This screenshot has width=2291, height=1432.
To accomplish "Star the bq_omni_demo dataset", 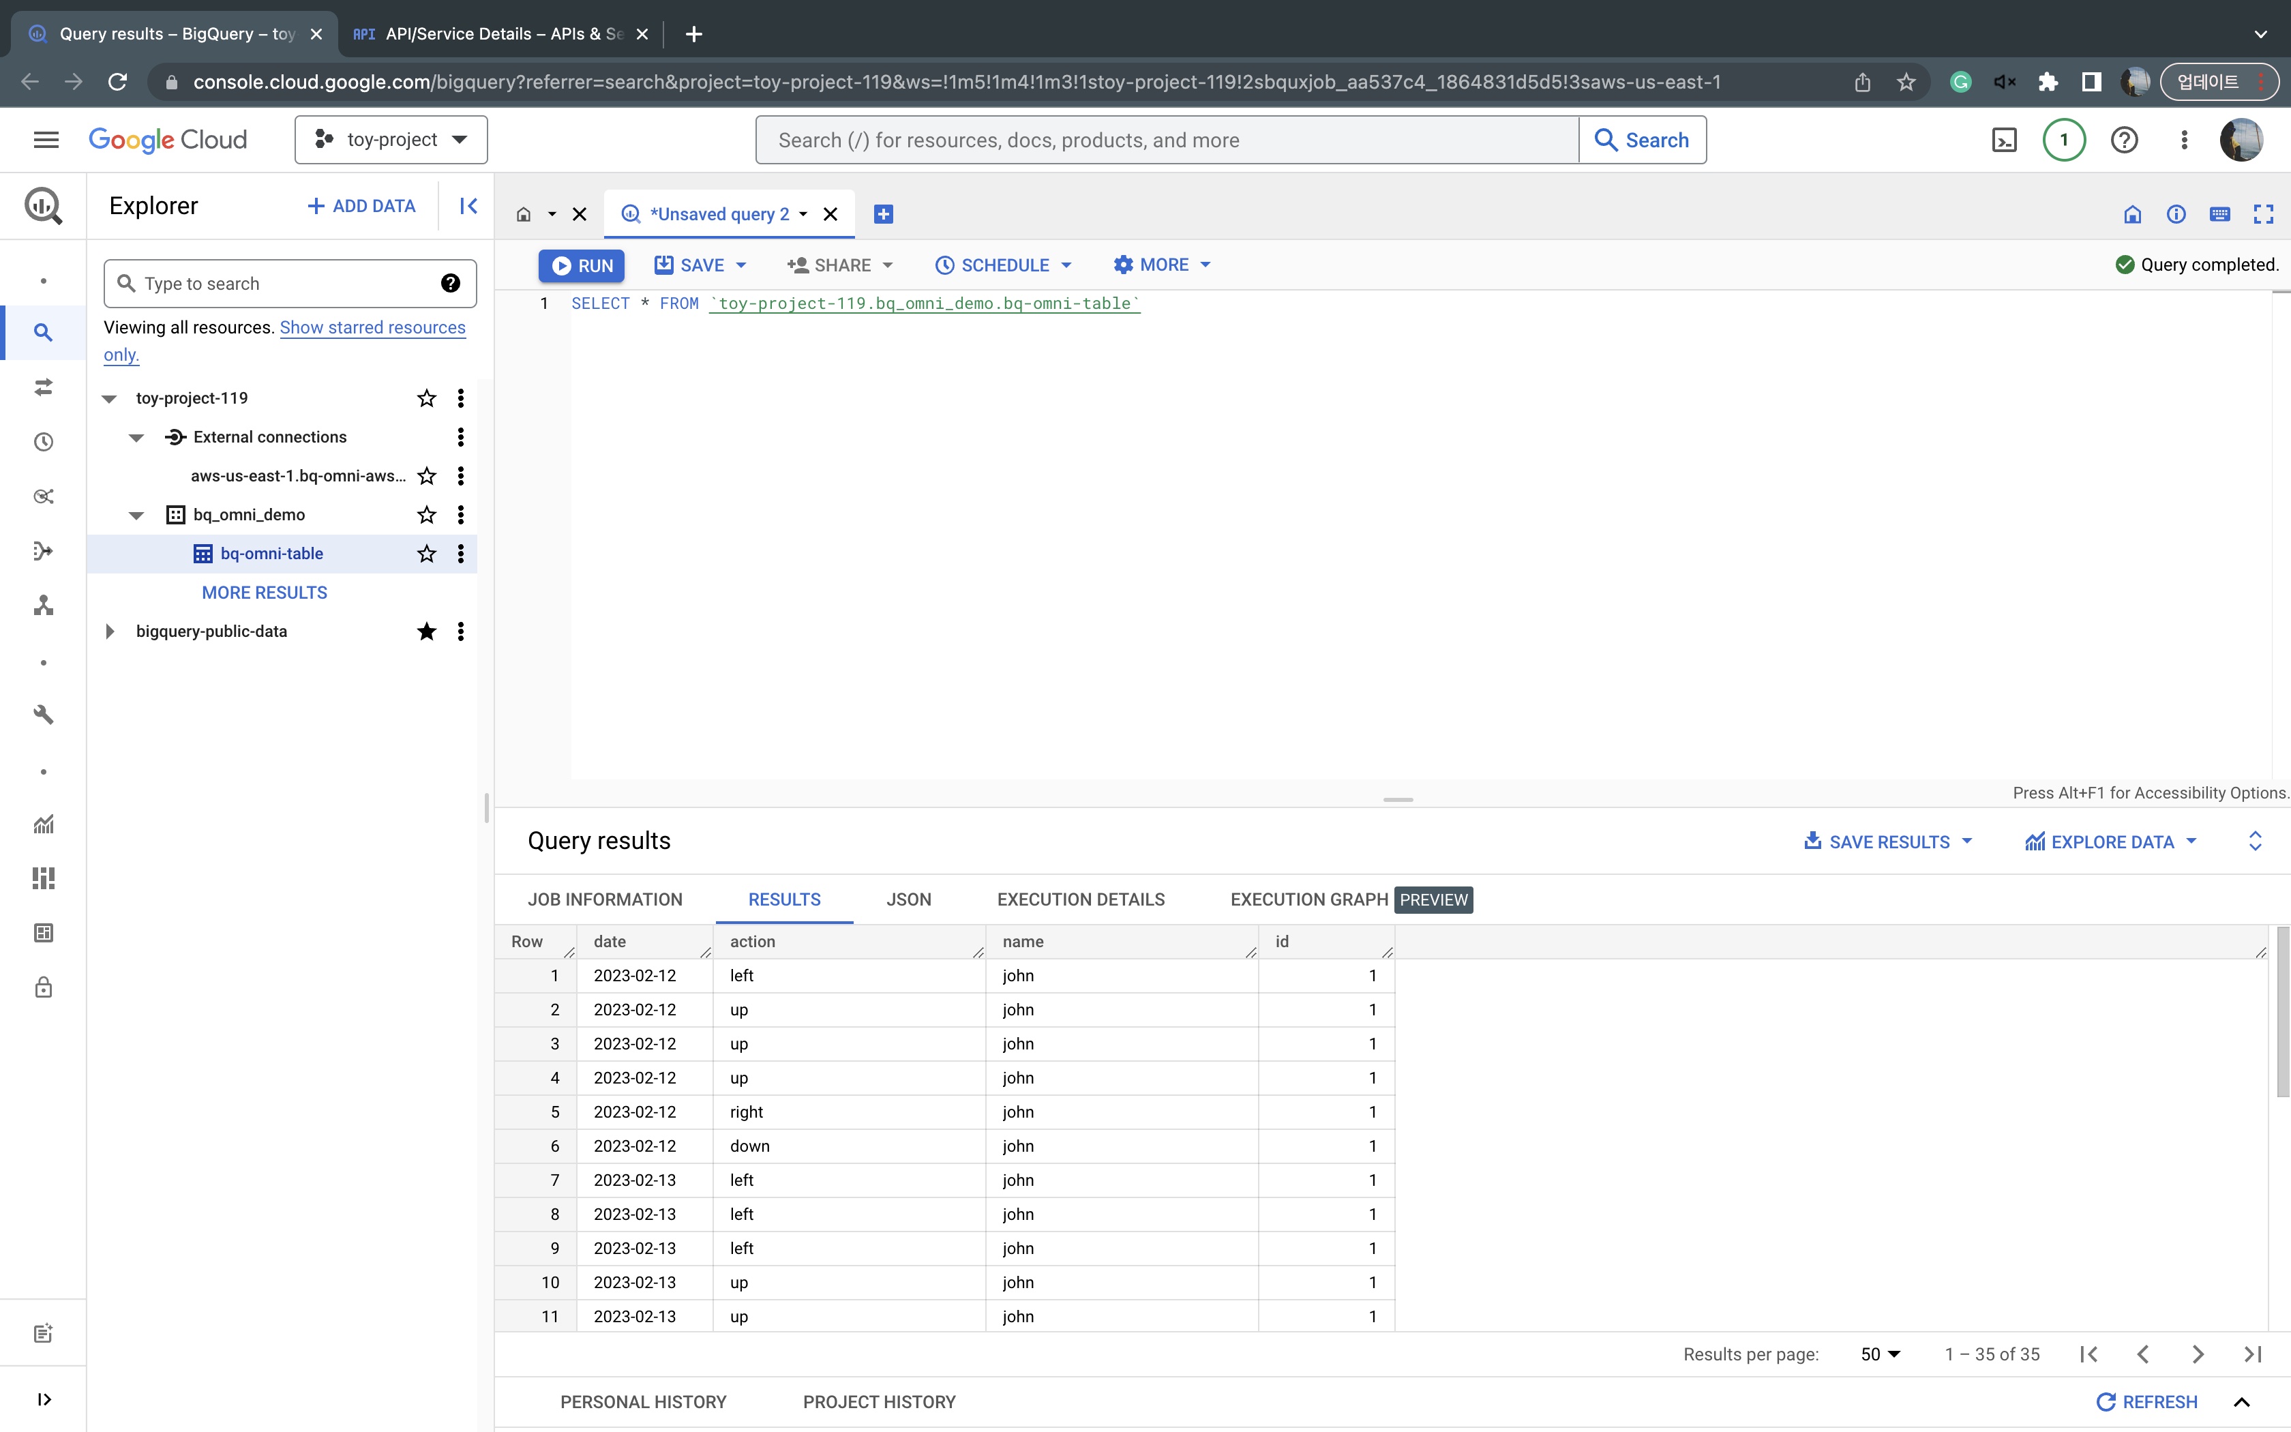I will [427, 516].
